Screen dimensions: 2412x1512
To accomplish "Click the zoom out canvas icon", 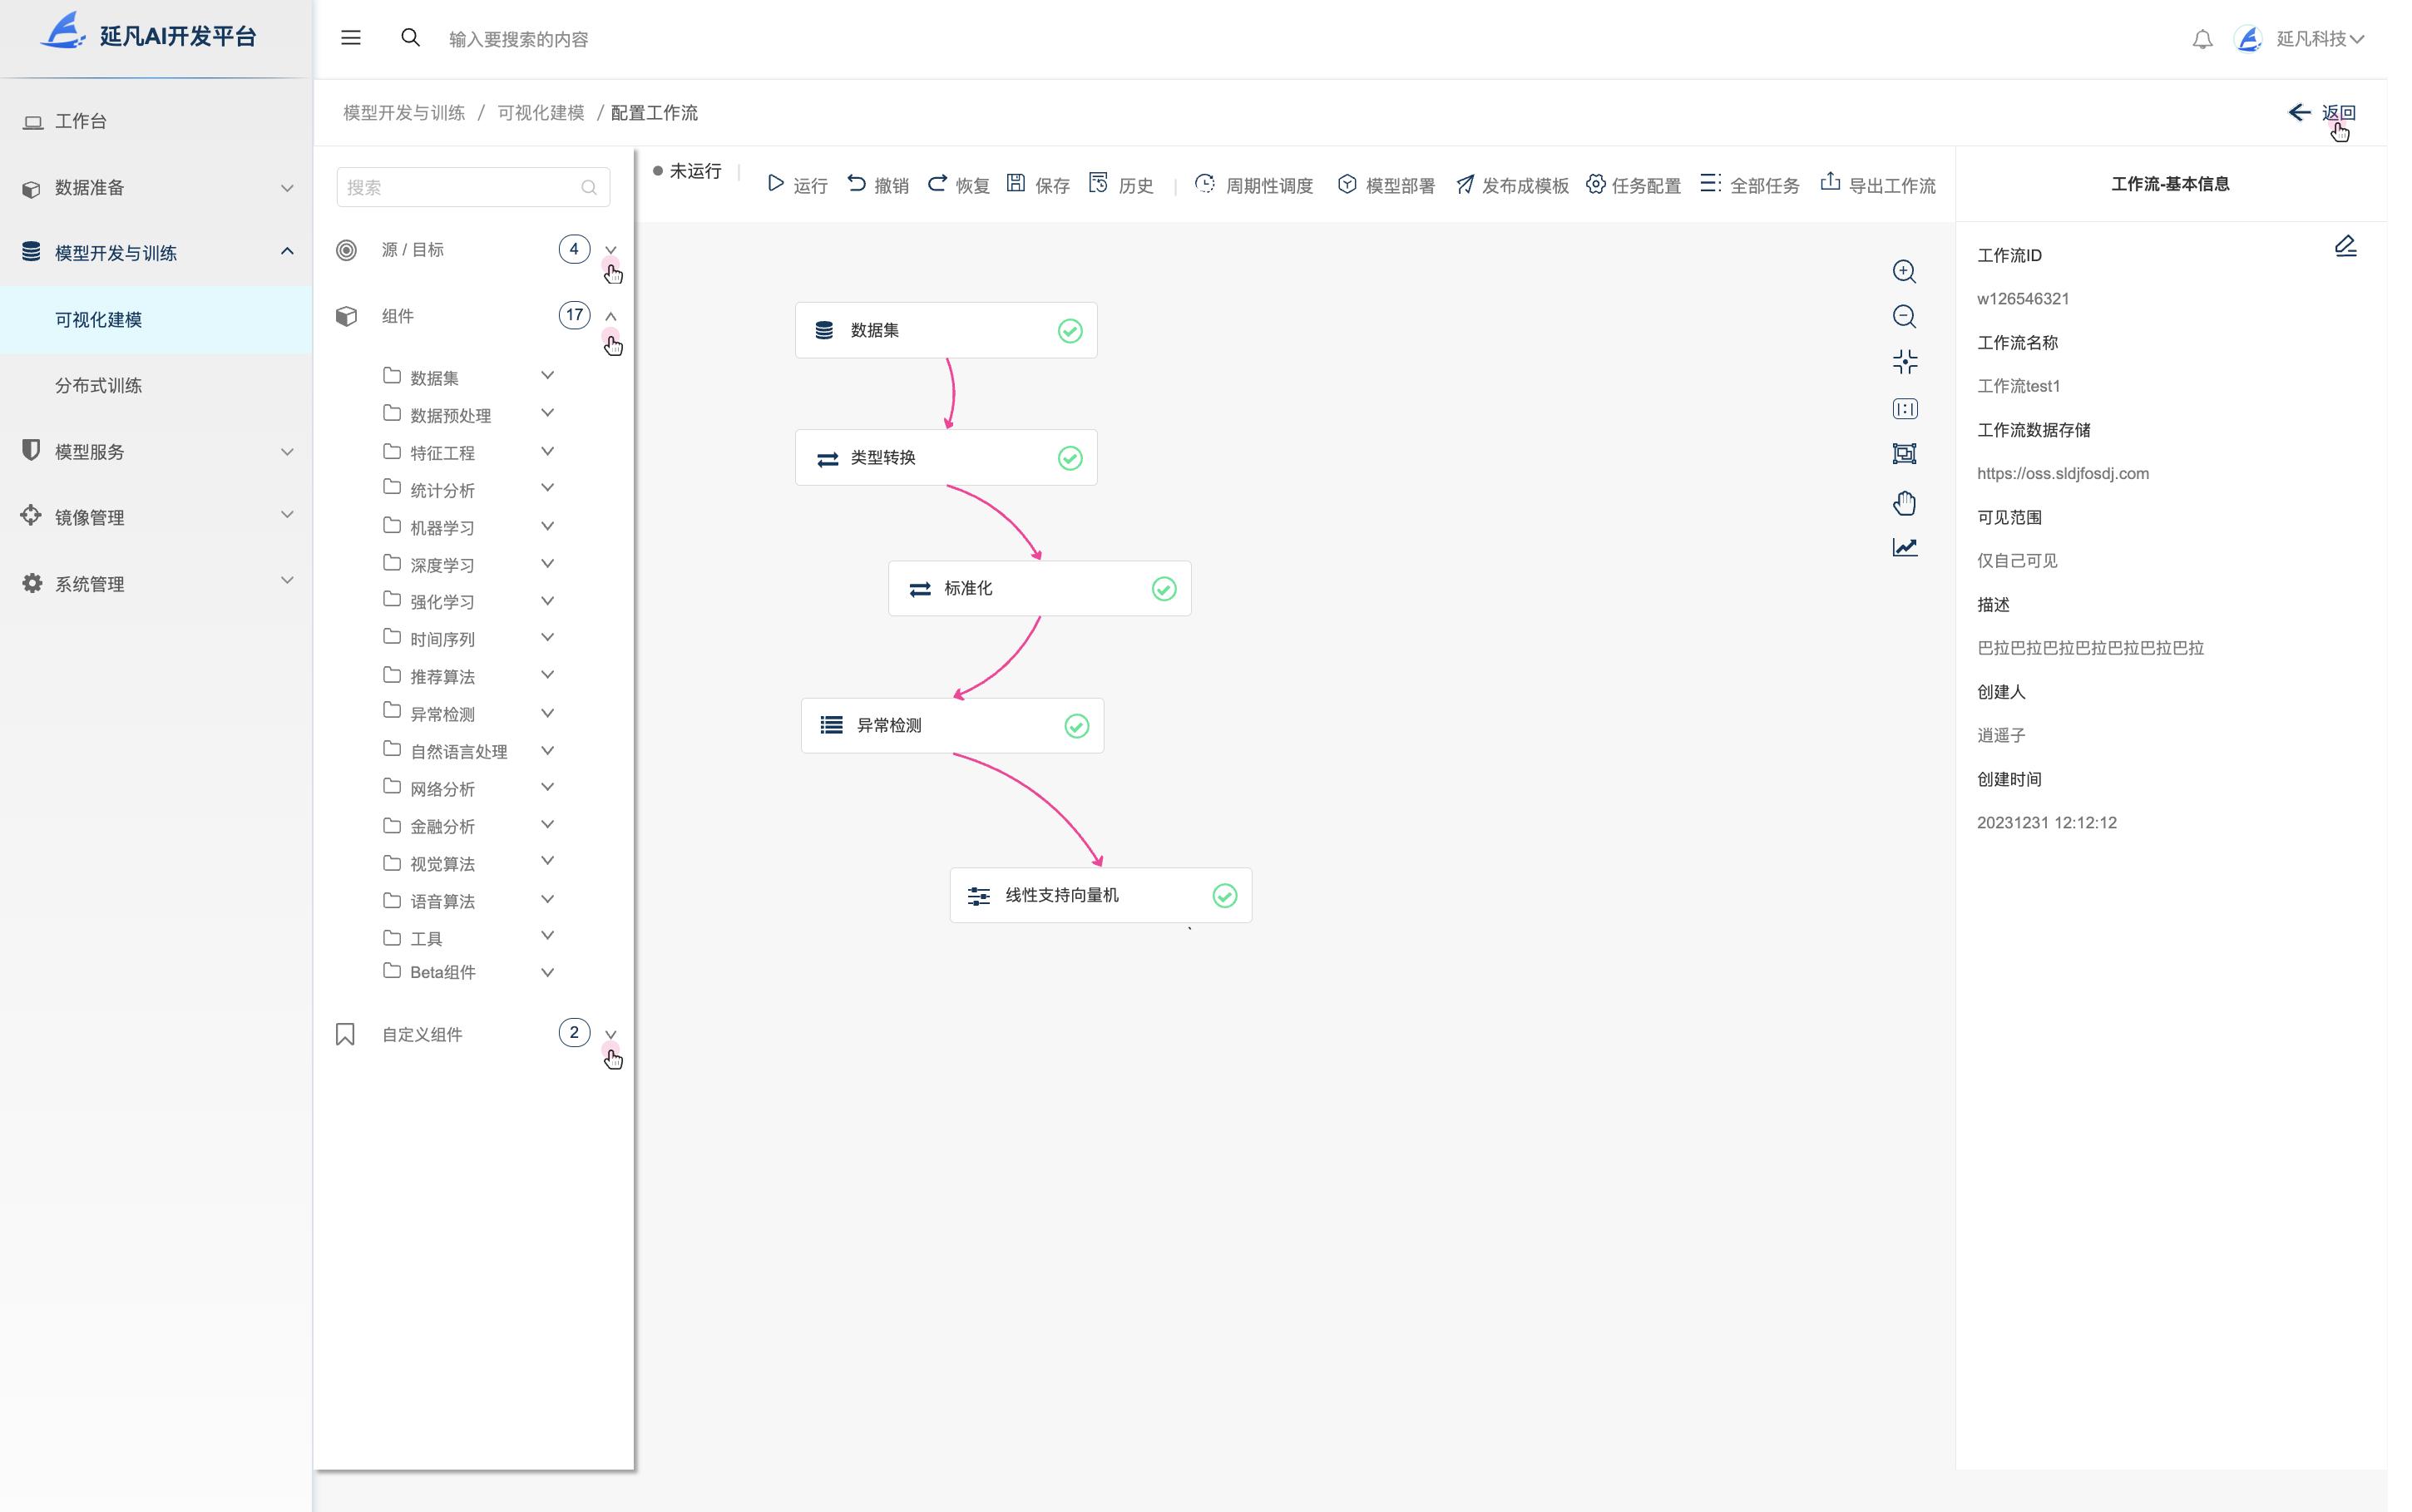I will point(1904,317).
